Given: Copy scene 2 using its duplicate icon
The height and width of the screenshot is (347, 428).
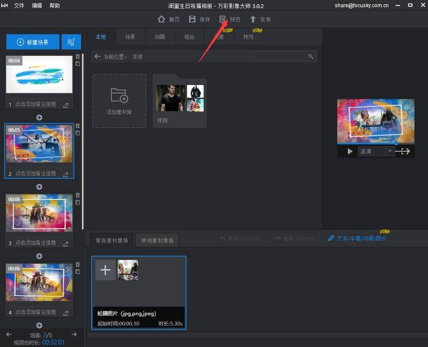Looking at the screenshot, I should click(77, 133).
